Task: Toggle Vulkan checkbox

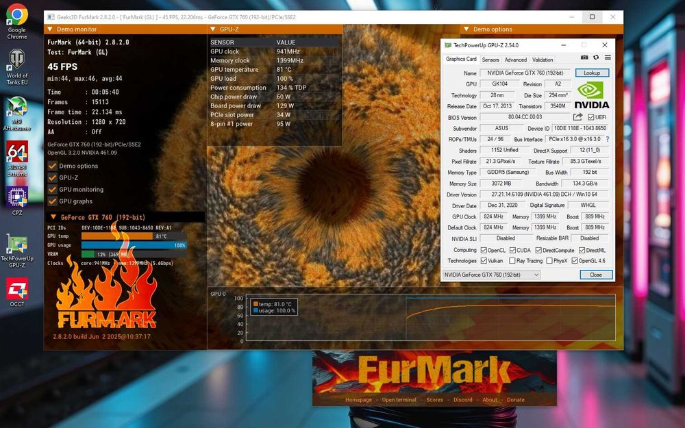Action: tap(484, 261)
